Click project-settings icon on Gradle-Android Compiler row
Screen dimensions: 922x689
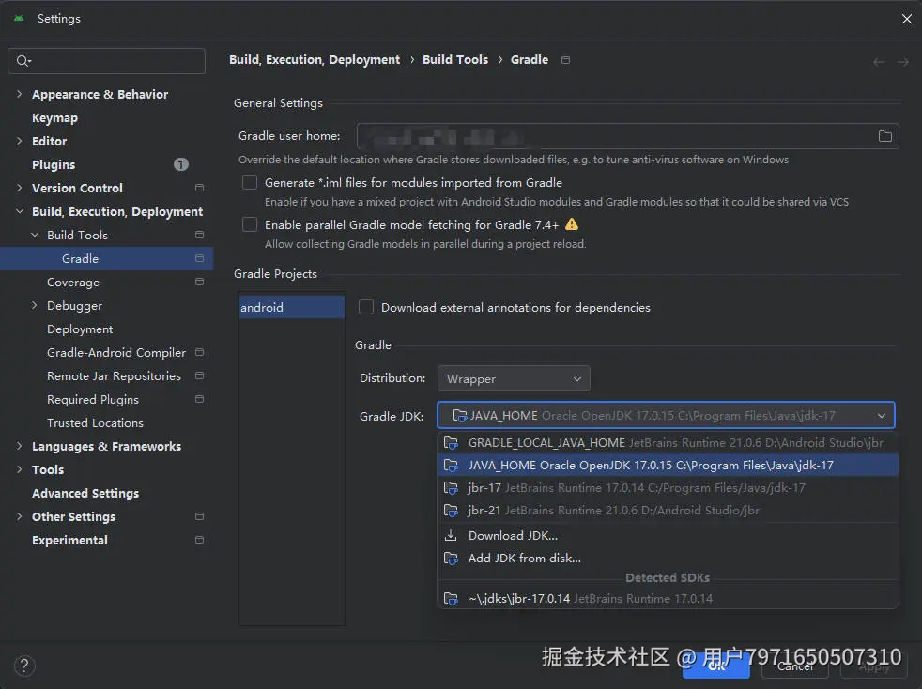tap(199, 352)
